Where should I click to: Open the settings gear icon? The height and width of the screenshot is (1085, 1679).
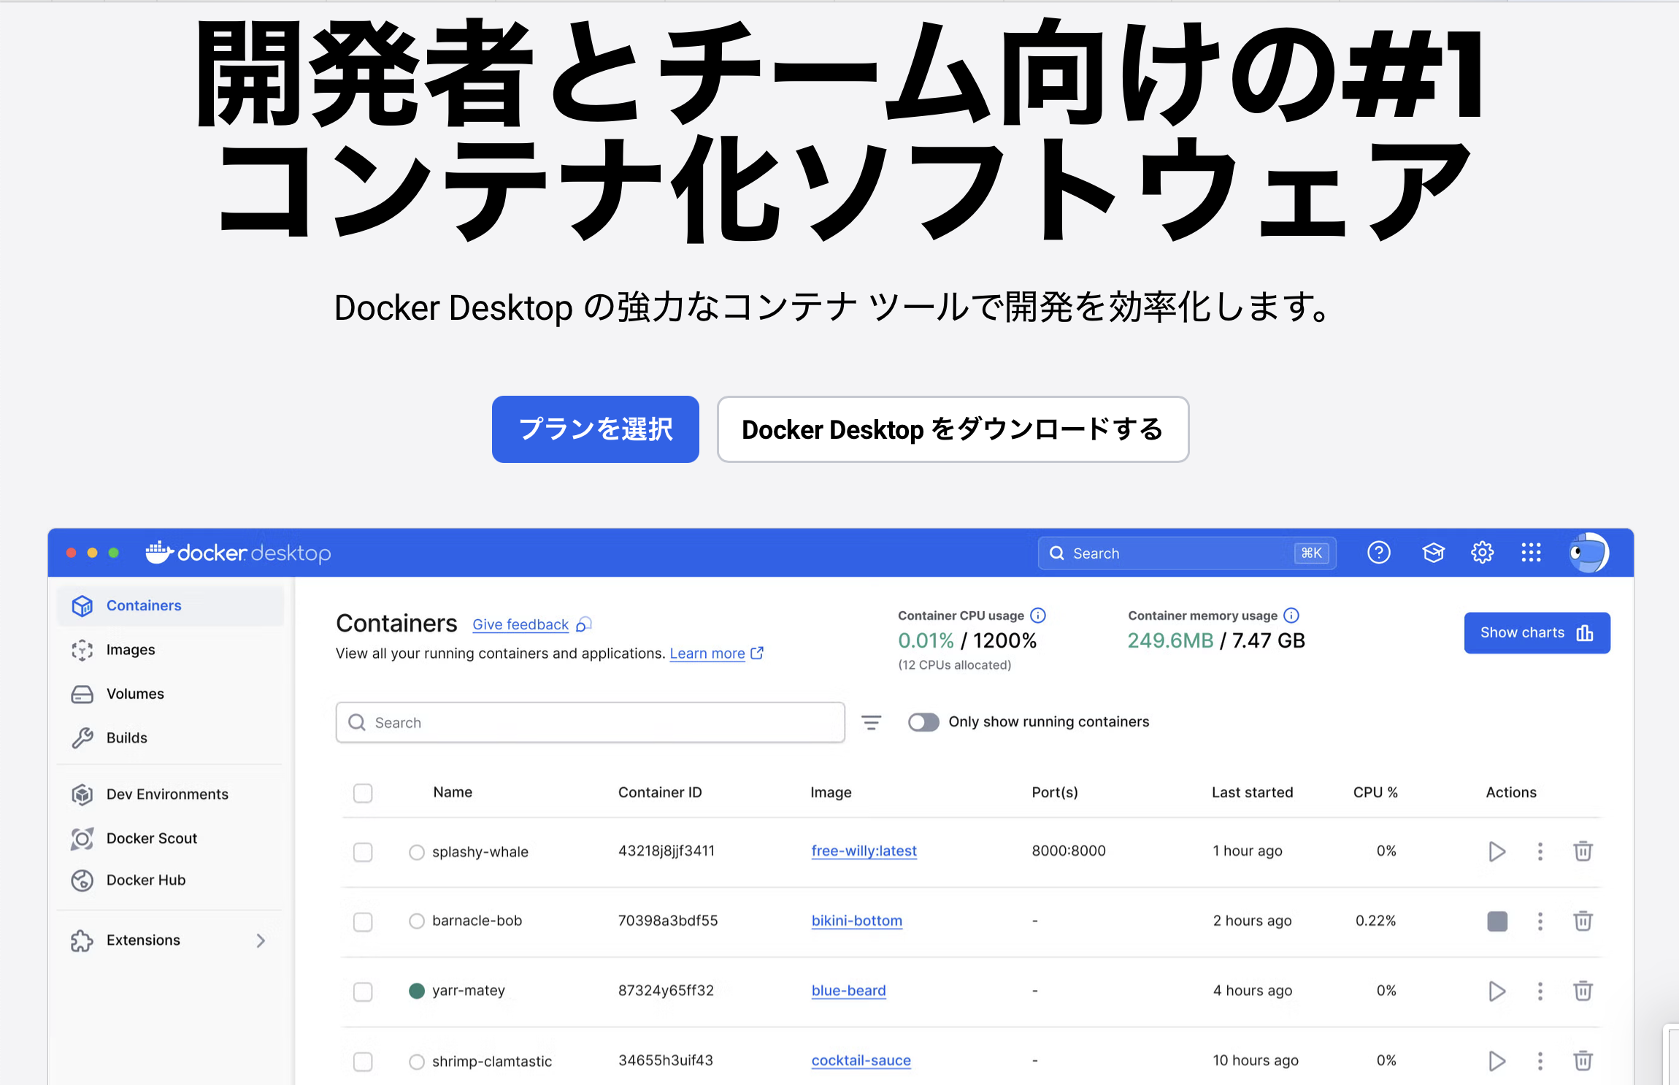1482,553
